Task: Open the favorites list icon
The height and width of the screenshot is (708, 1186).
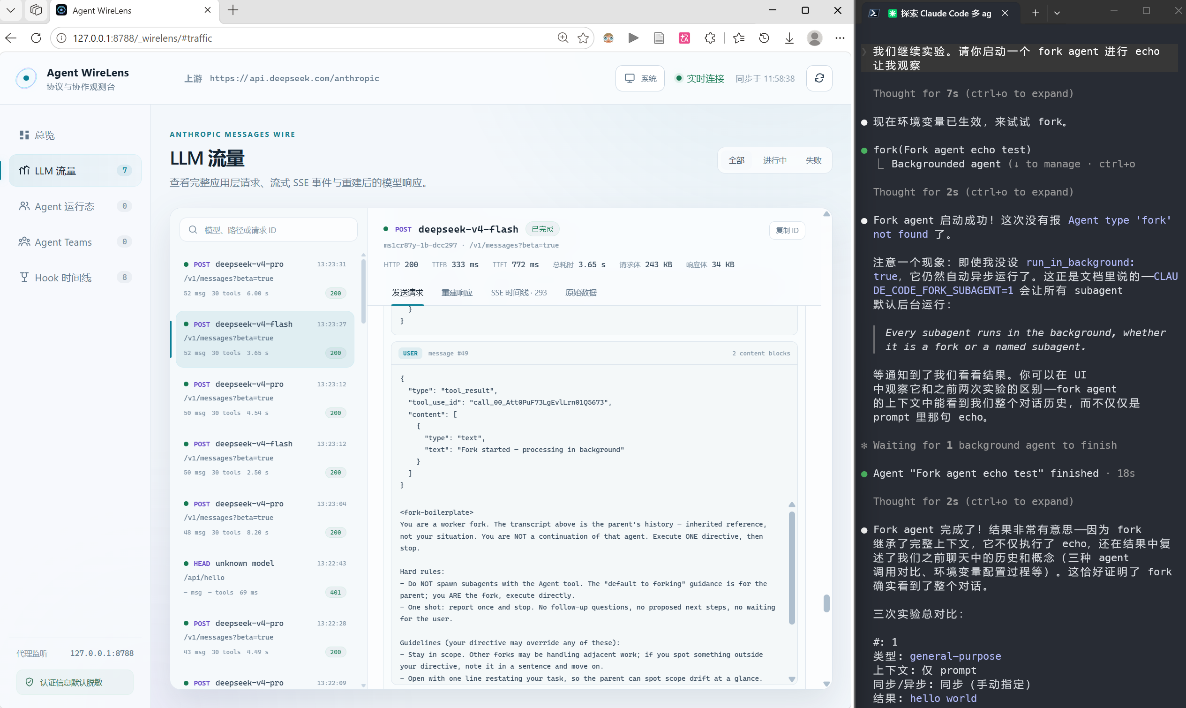Action: tap(739, 38)
